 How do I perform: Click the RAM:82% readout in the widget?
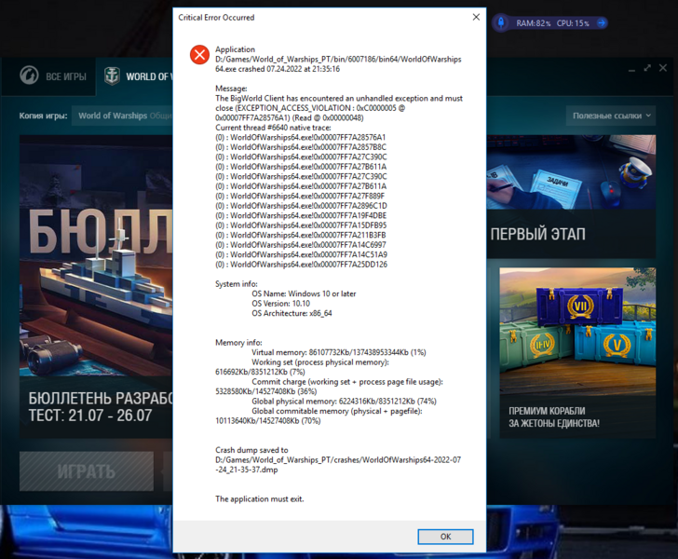coord(533,23)
